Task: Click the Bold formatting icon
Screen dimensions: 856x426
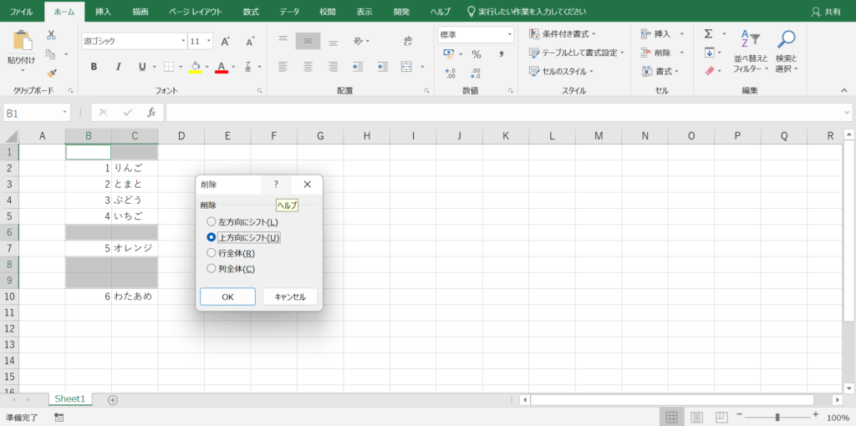Action: click(94, 67)
